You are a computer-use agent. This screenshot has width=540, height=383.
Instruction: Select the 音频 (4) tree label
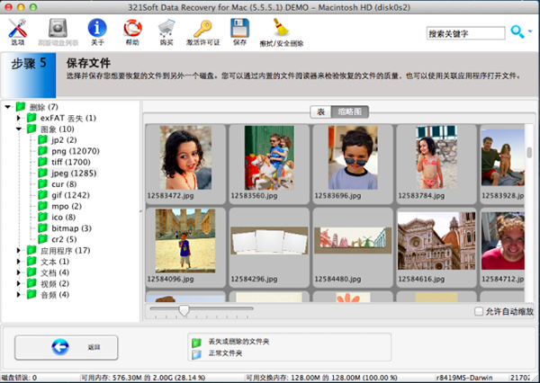(x=55, y=295)
